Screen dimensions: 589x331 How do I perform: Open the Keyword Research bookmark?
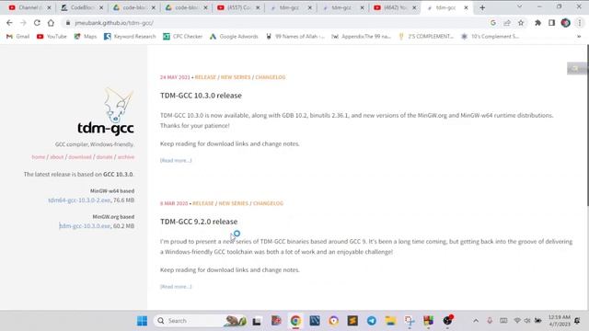pos(130,37)
